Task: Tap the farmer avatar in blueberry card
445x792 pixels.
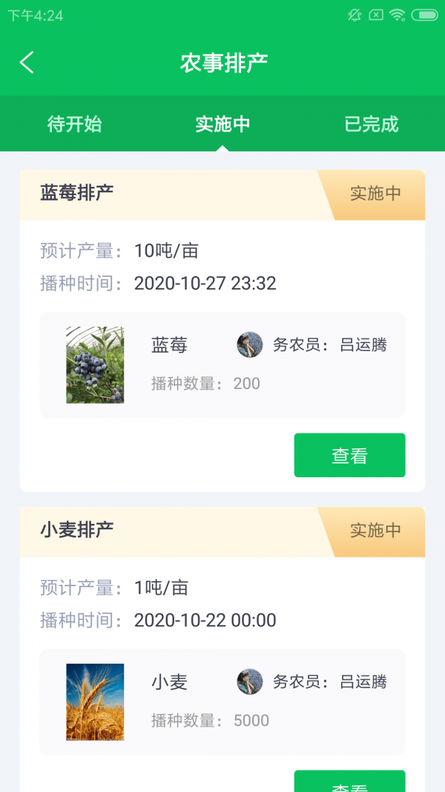Action: coord(250,344)
